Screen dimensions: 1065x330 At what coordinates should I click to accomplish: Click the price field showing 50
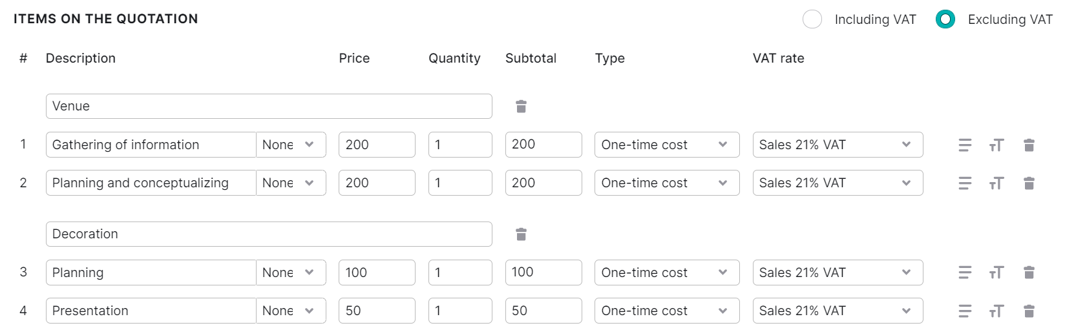coord(377,311)
